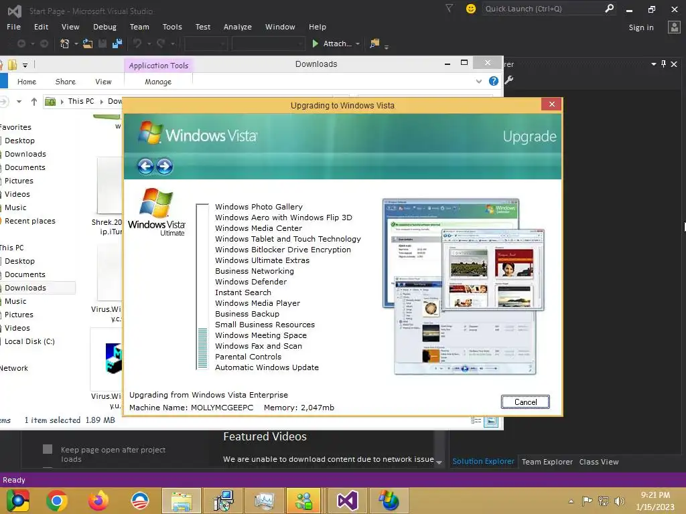Click the forward arrow in Vista upgrade dialog
The height and width of the screenshot is (514, 686).
coord(165,166)
